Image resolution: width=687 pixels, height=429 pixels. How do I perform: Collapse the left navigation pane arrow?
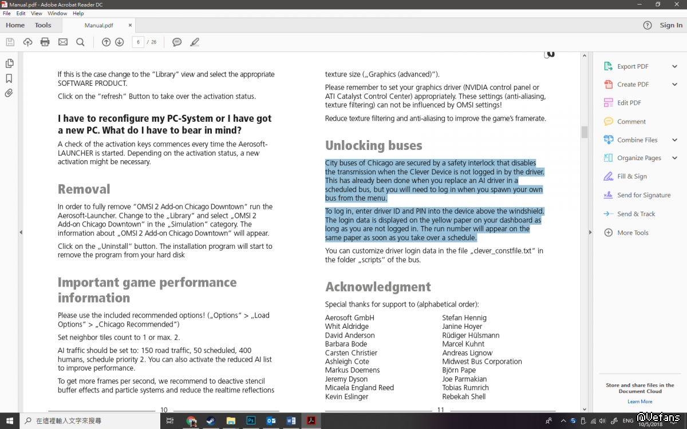click(x=21, y=232)
